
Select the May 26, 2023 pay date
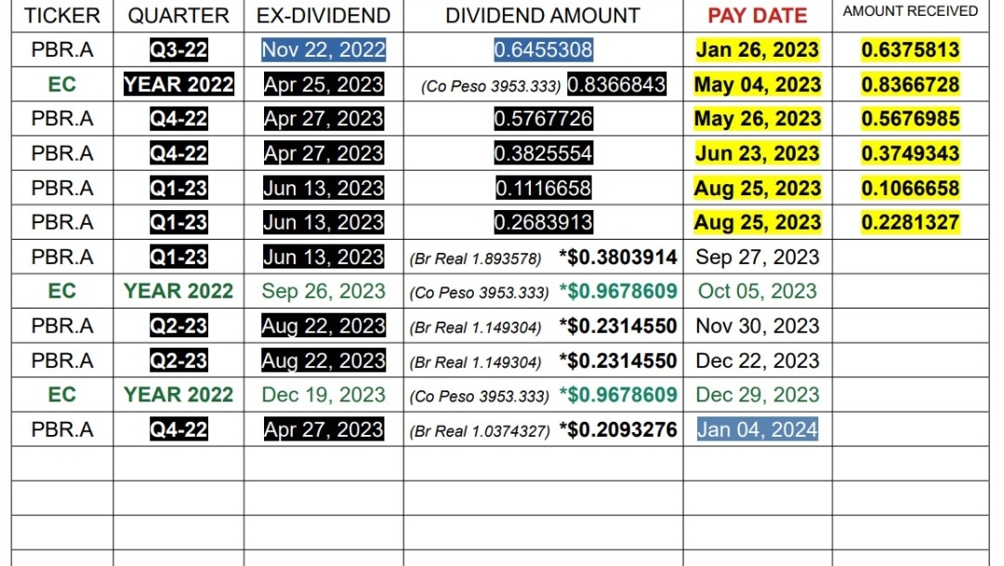(x=758, y=118)
